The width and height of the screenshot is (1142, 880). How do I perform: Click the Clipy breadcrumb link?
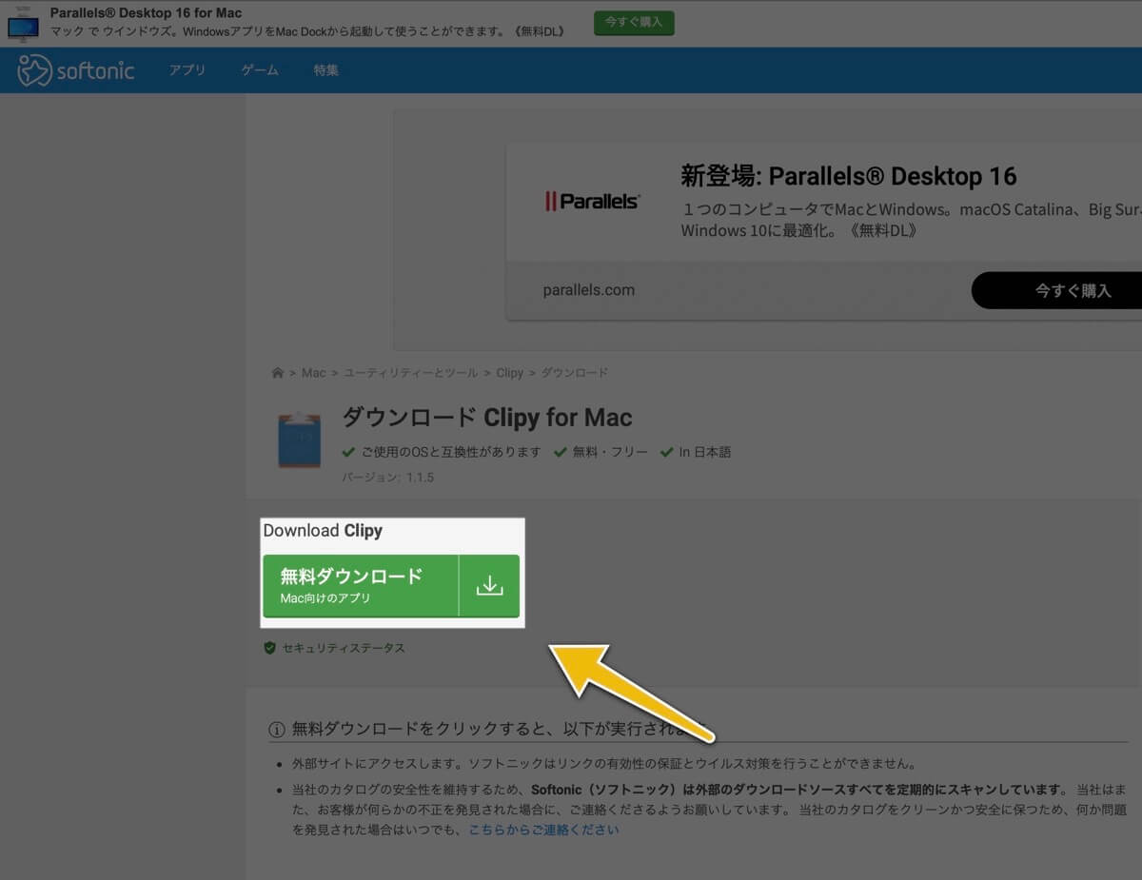(510, 373)
